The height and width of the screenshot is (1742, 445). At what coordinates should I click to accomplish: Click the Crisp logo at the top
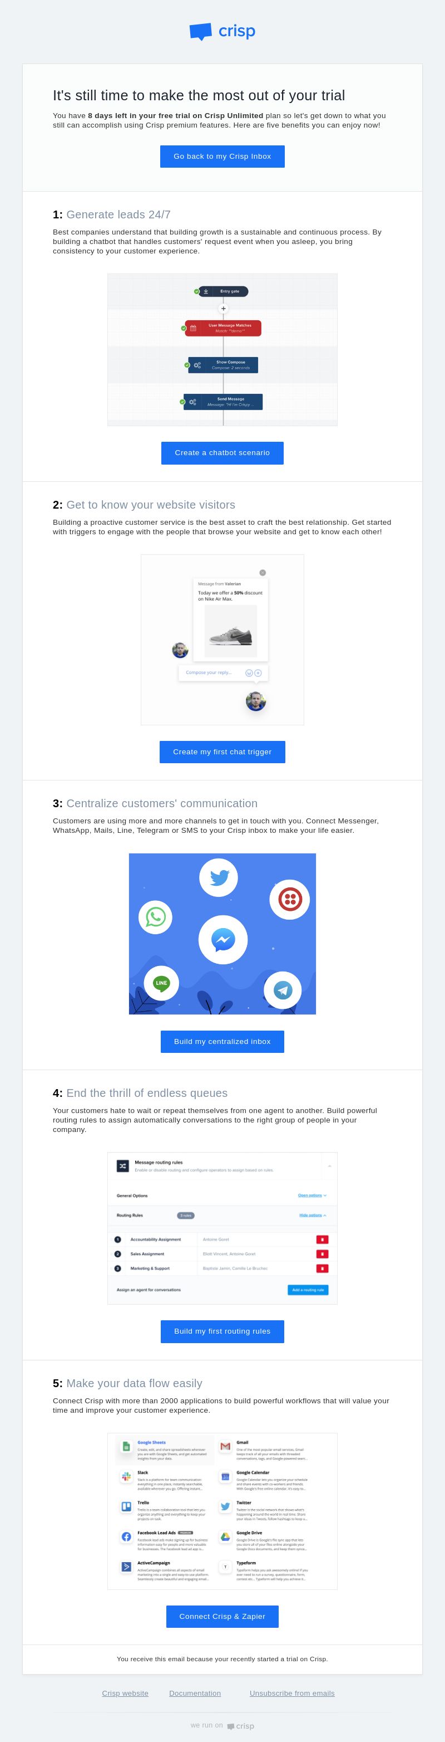pos(222,31)
